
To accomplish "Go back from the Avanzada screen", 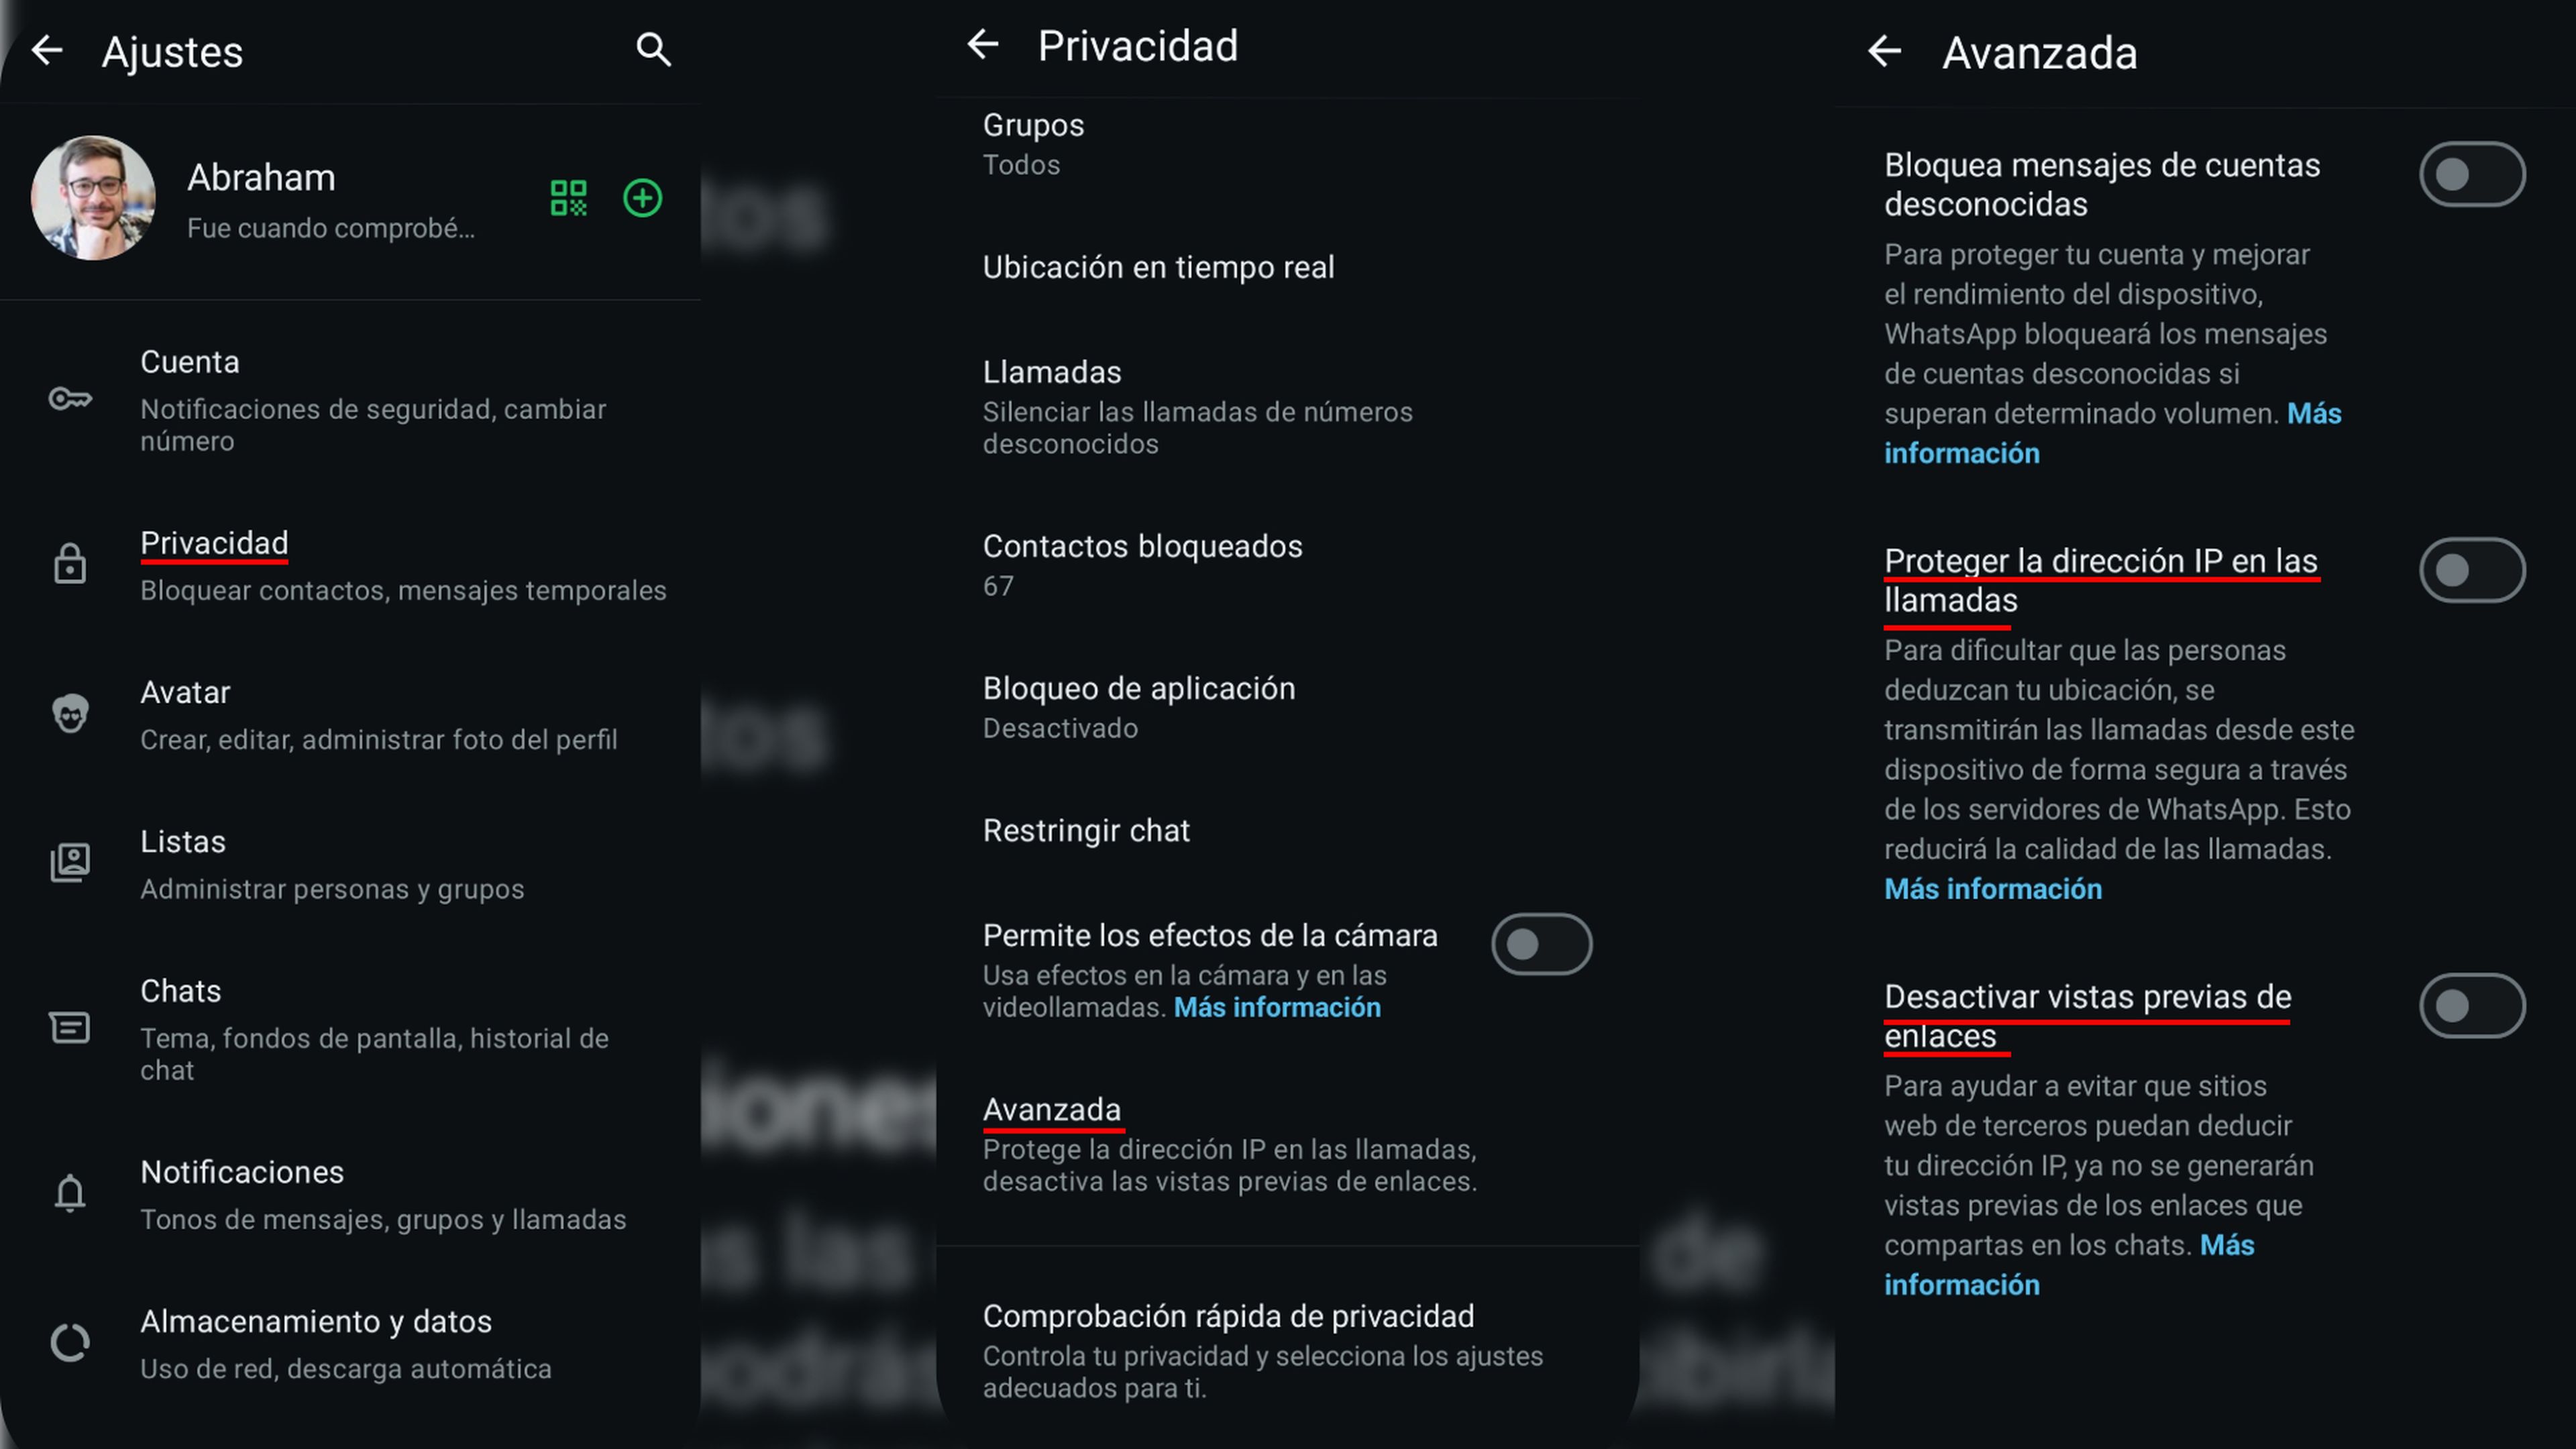I will [1885, 51].
